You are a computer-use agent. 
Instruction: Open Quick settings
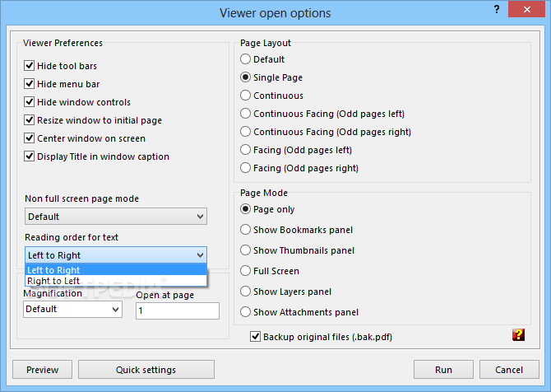click(146, 370)
